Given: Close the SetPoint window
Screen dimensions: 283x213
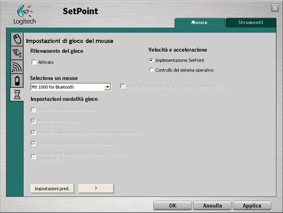Looking at the screenshot, I should point(275,8).
